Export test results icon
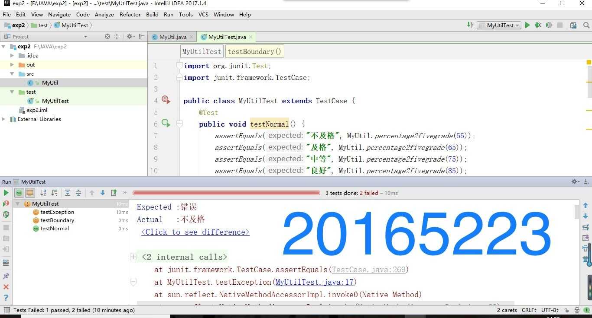The width and height of the screenshot is (592, 318). 114,193
